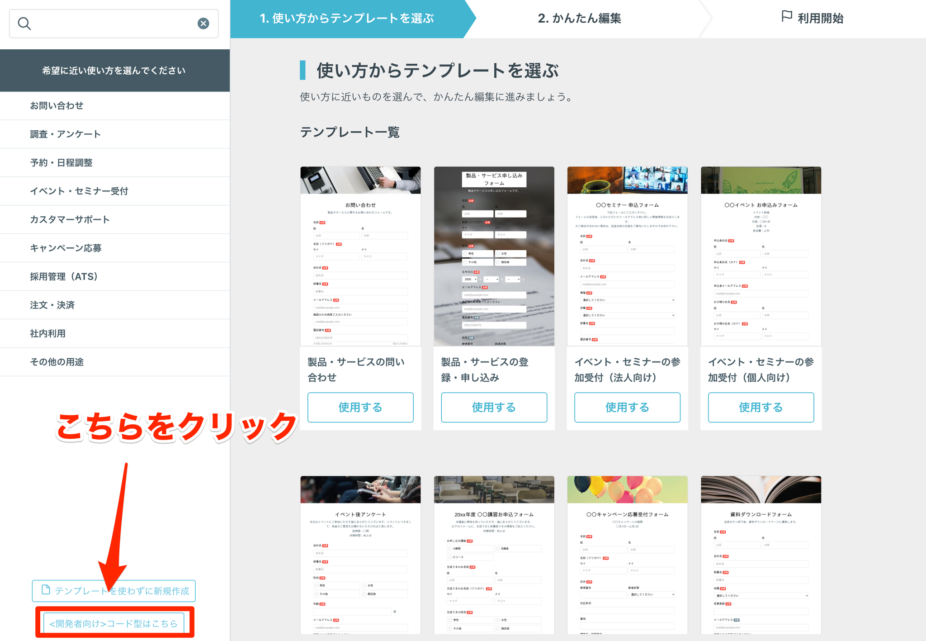Open その他の用途 category
Screen dimensions: 926x641
57,362
